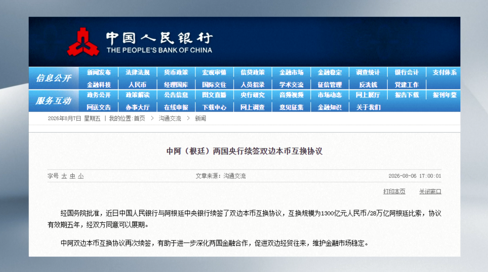Open the 音频视频 section

click(x=291, y=95)
